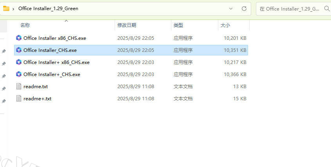Click the search magnifier icon
This screenshot has width=331, height=167.
[x=327, y=9]
